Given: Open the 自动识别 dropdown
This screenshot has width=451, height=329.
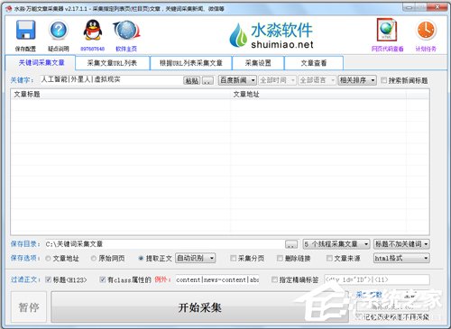Looking at the screenshot, I should click(x=196, y=258).
